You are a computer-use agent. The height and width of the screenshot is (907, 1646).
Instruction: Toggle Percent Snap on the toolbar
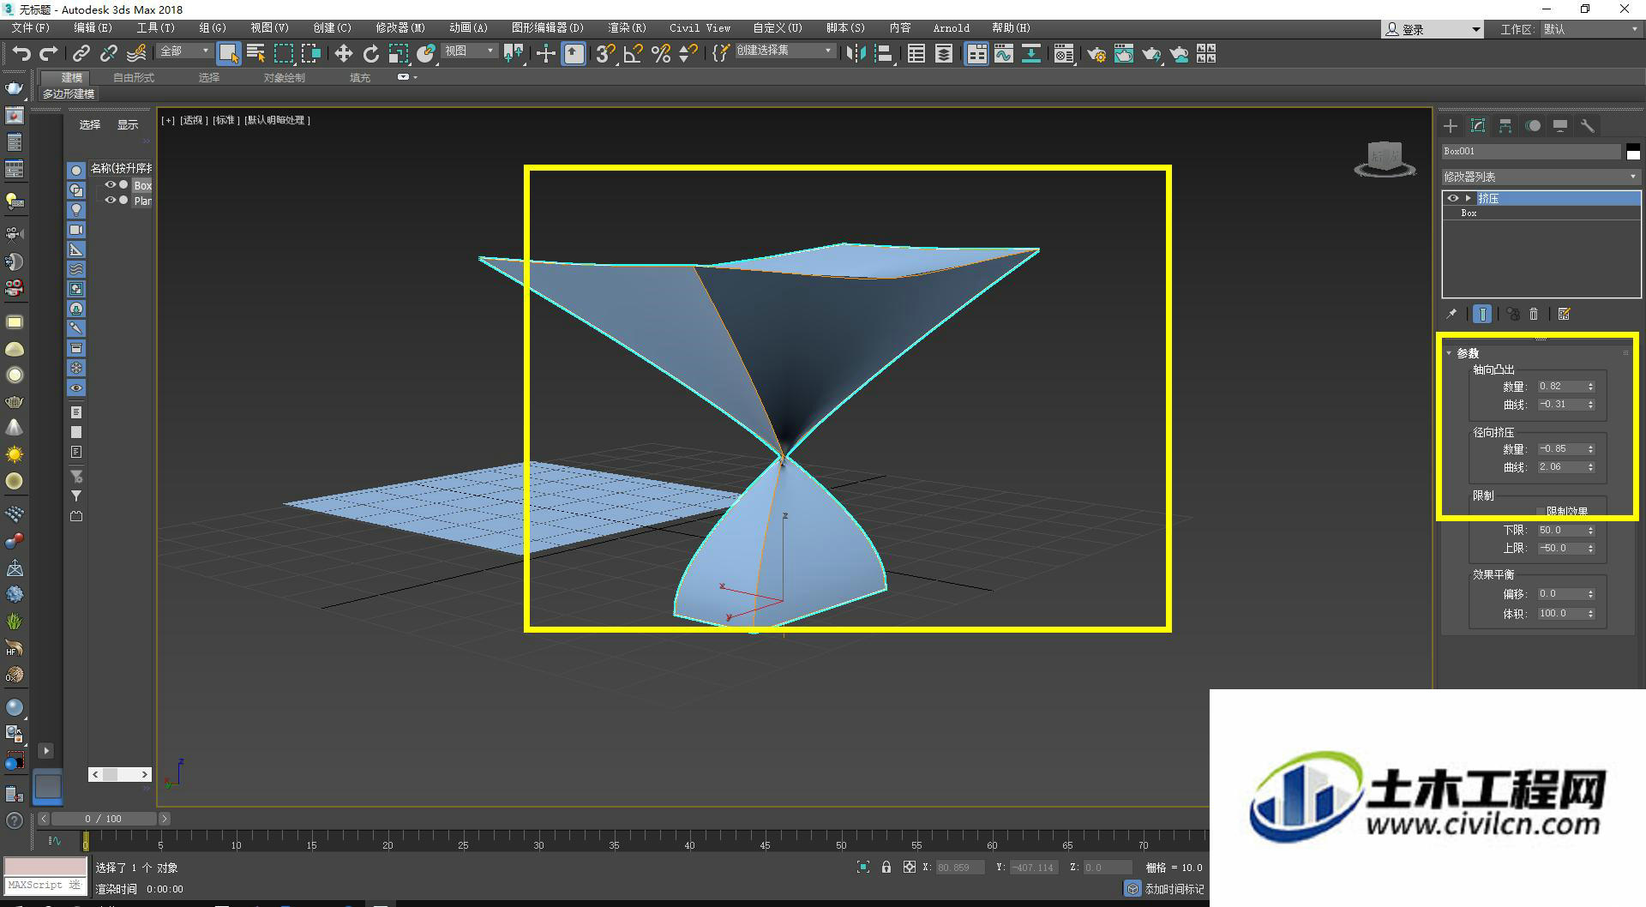(x=660, y=54)
